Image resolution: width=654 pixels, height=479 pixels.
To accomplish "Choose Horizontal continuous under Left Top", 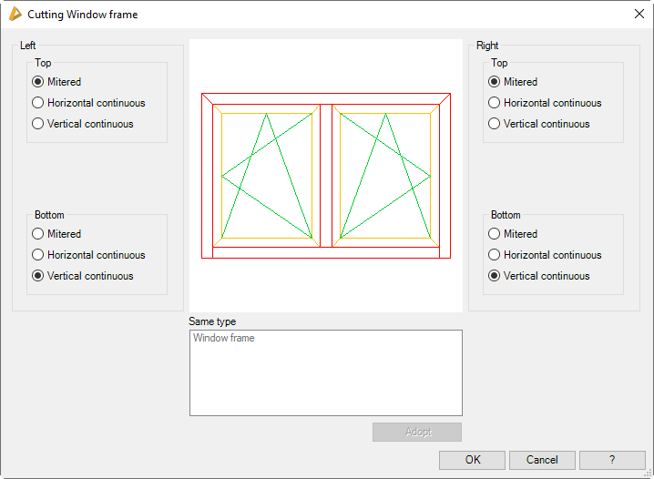I will tap(38, 103).
